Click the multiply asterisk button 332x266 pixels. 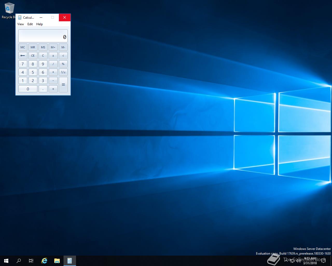click(53, 72)
